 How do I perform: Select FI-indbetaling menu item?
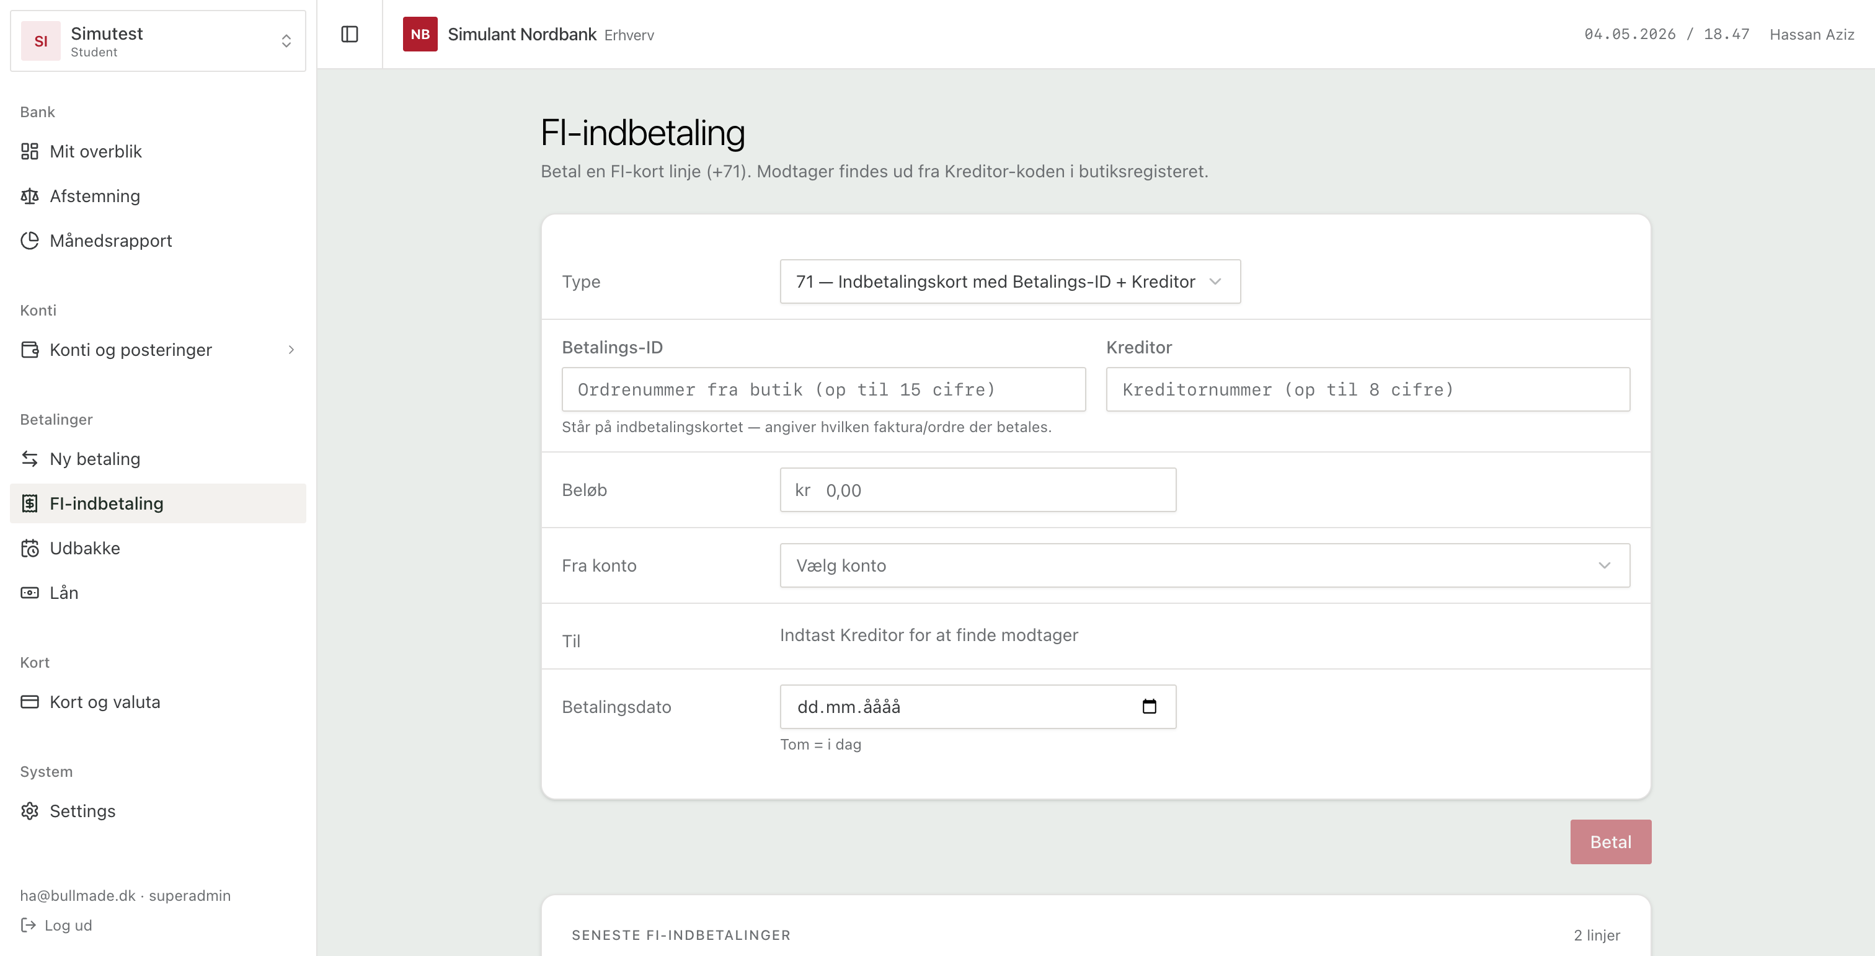tap(158, 503)
